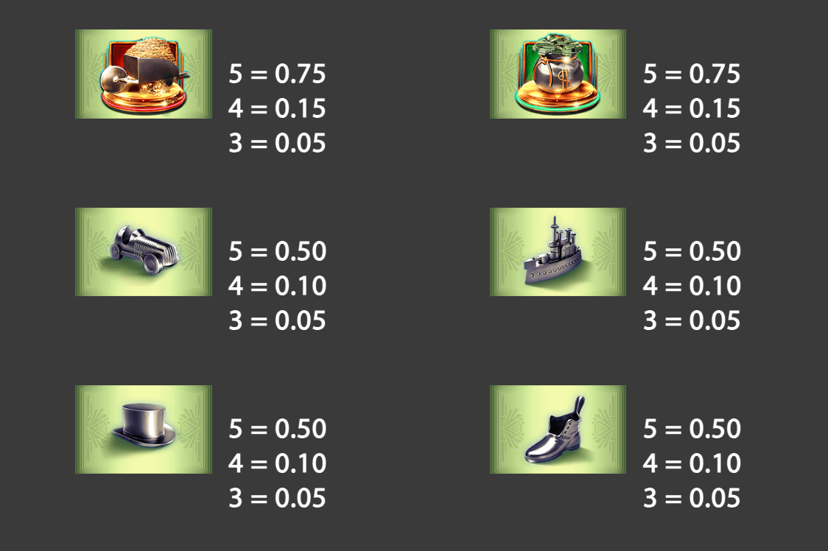The width and height of the screenshot is (828, 551).
Task: Click race car's 4 = 0.10 payout line
Action: [277, 286]
